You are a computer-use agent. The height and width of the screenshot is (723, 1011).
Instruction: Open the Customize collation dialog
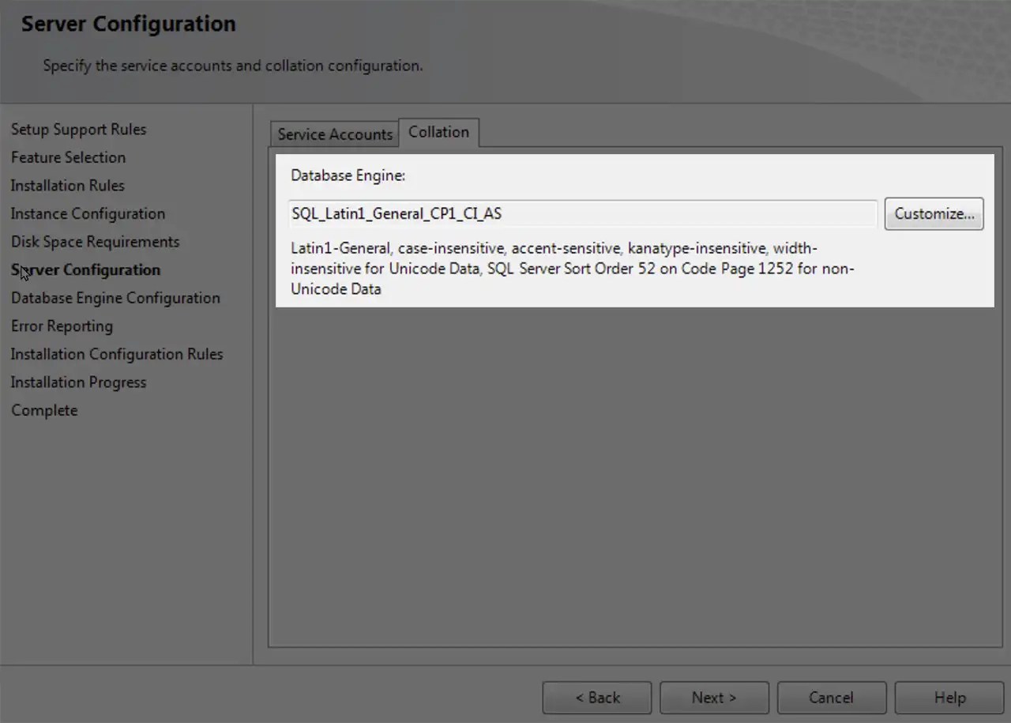pyautogui.click(x=934, y=213)
